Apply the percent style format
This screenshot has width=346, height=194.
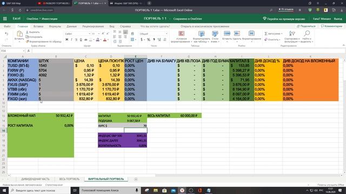(x=149, y=39)
